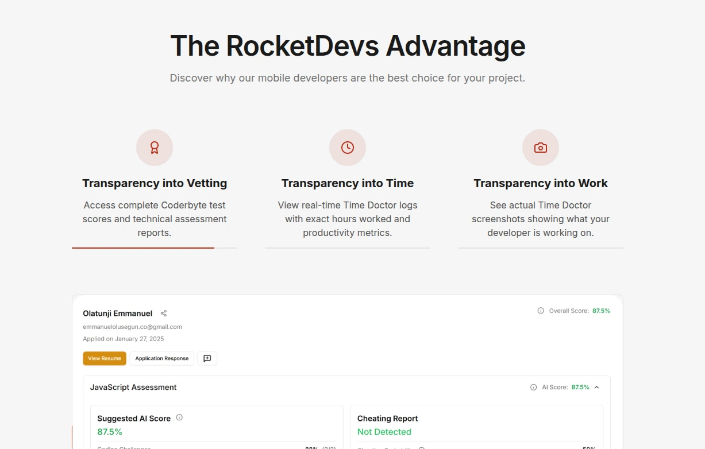Click the progress bar under Transparency into Work
This screenshot has width=705, height=449.
[541, 248]
